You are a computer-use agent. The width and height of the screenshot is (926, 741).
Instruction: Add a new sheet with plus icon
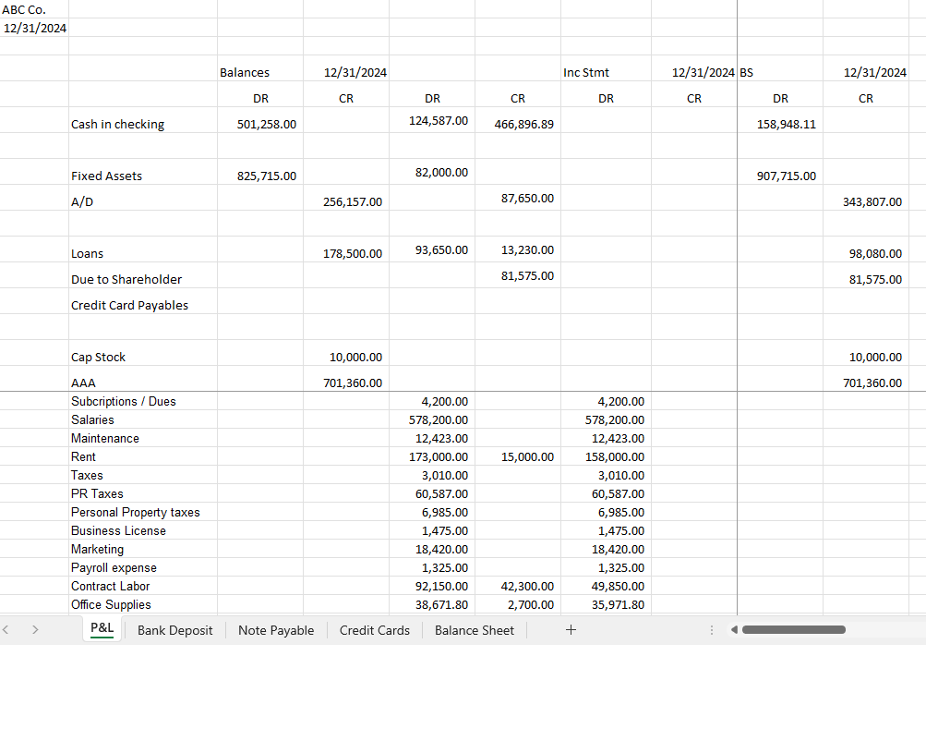pos(571,630)
